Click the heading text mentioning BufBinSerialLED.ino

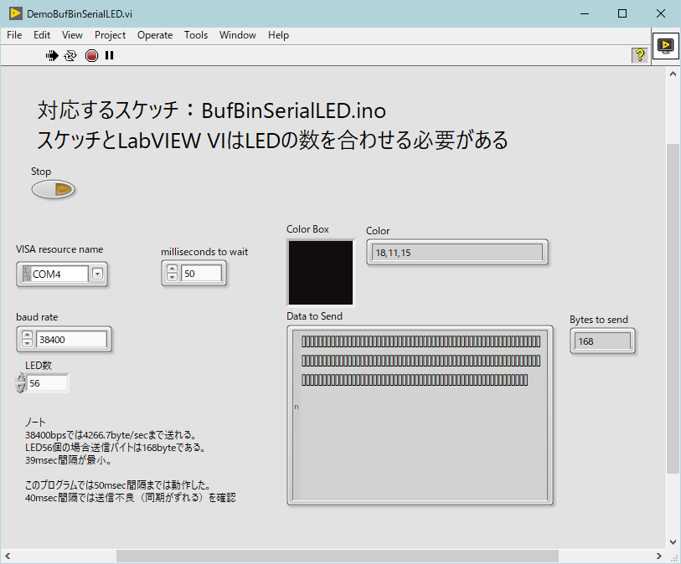tap(212, 110)
